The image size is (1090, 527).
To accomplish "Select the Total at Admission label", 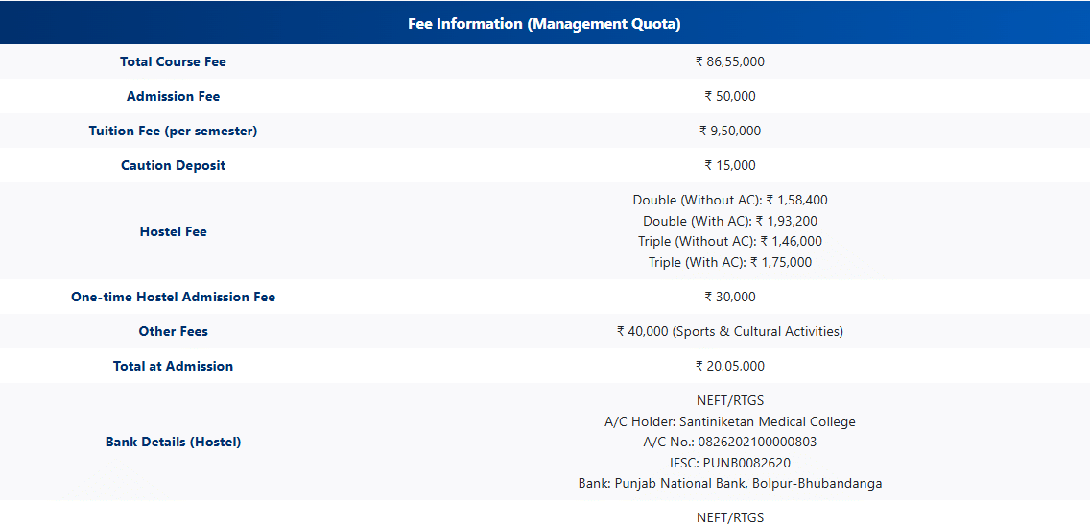I will [173, 366].
